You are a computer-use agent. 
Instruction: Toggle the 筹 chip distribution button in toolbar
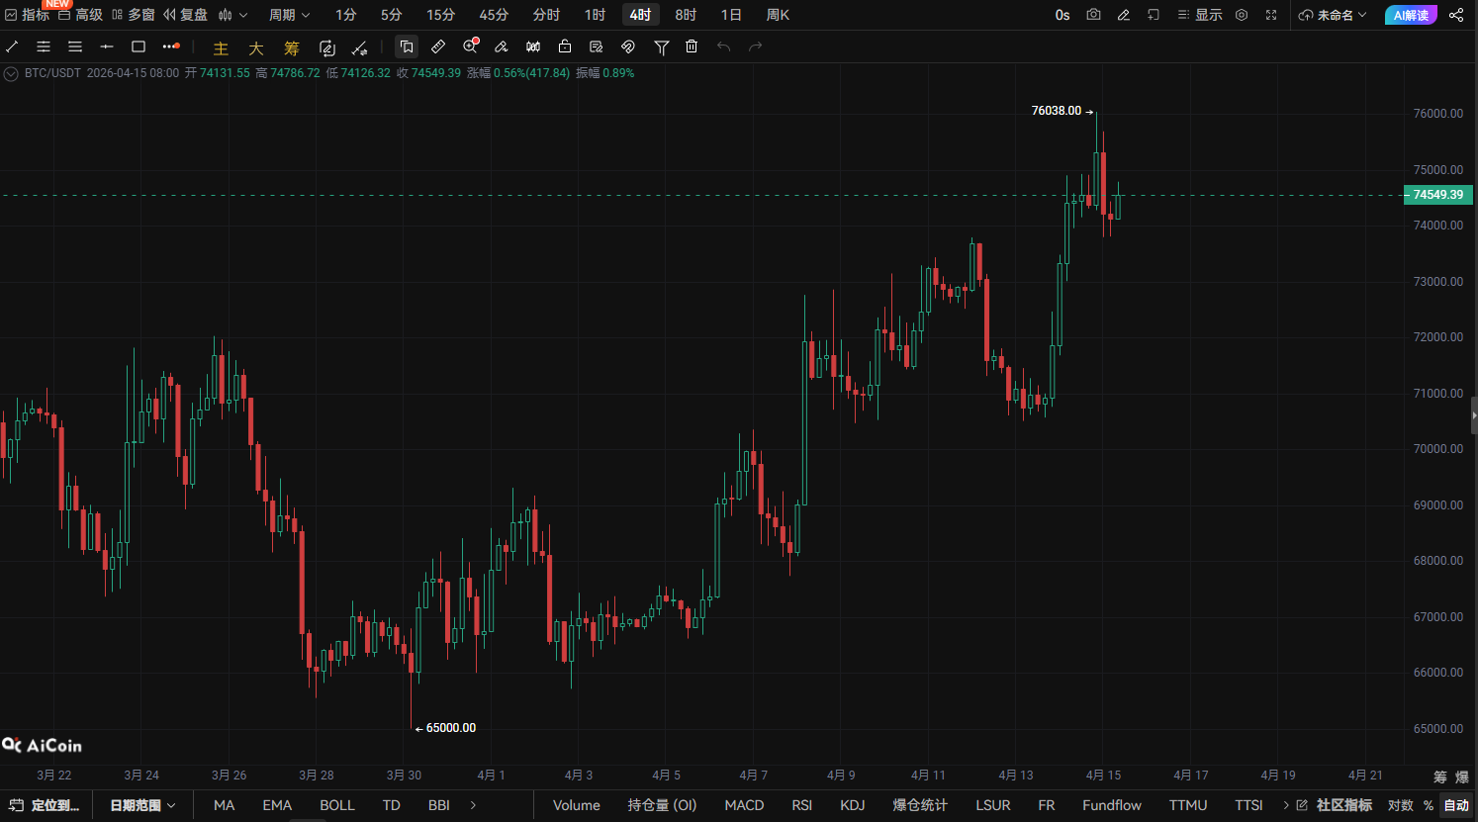(x=292, y=47)
